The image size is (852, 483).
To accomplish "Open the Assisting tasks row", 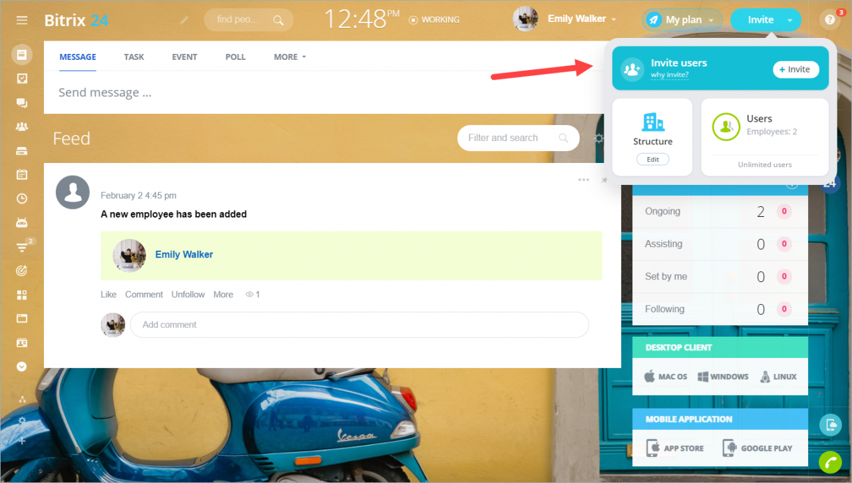I will [x=720, y=244].
